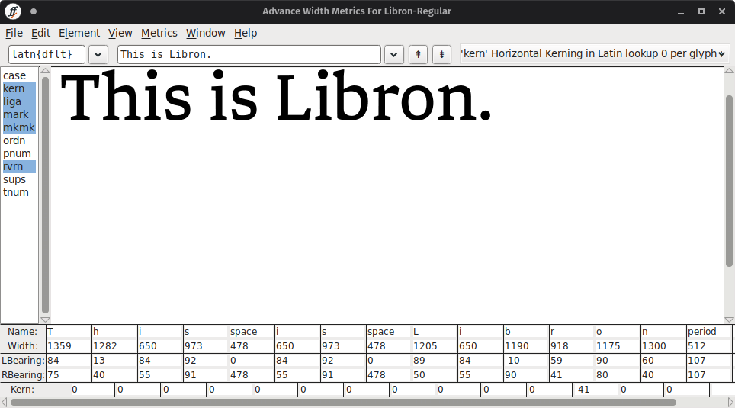Click the LBearing value 13
The image size is (735, 408).
[x=114, y=361]
